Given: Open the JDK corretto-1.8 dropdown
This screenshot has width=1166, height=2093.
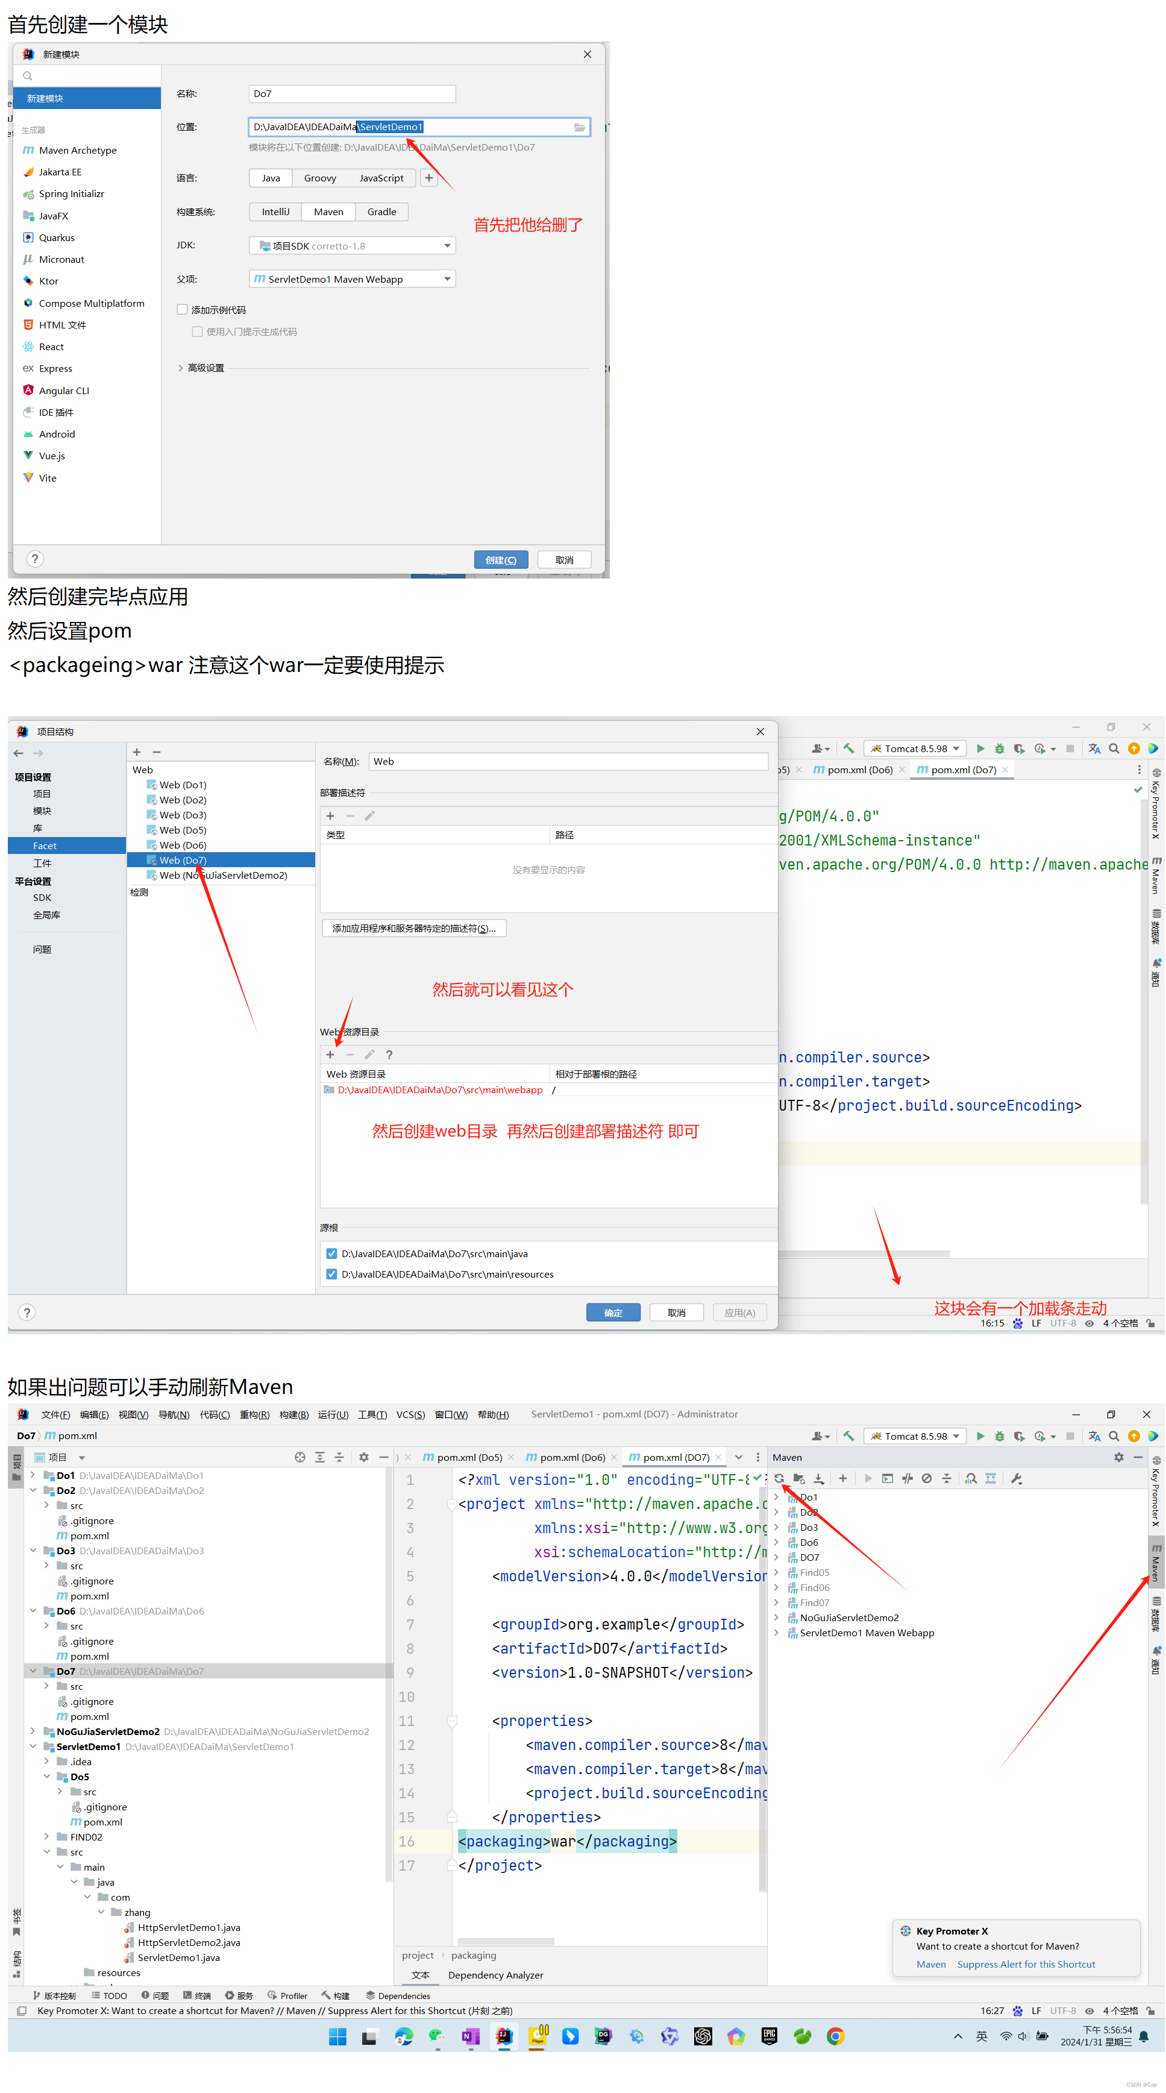Looking at the screenshot, I should 352,245.
